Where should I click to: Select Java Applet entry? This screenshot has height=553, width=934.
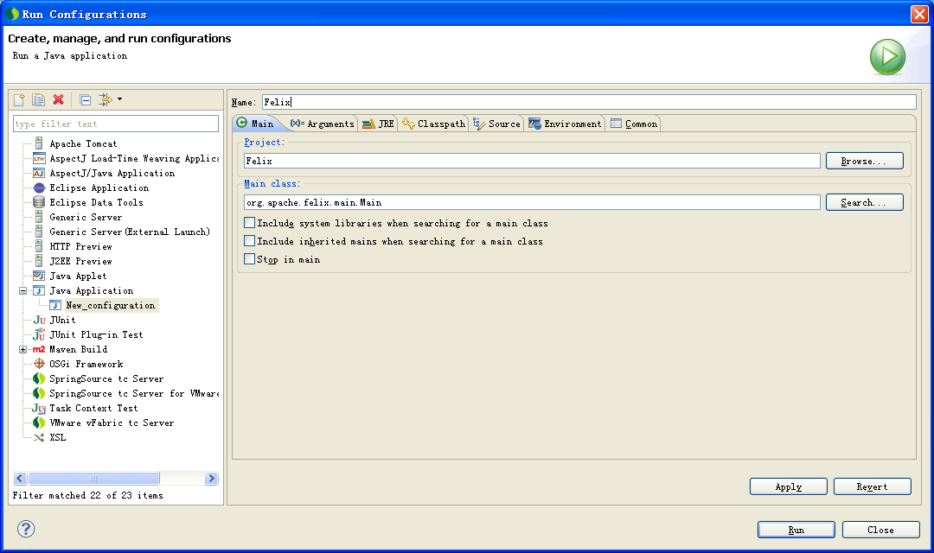point(78,276)
